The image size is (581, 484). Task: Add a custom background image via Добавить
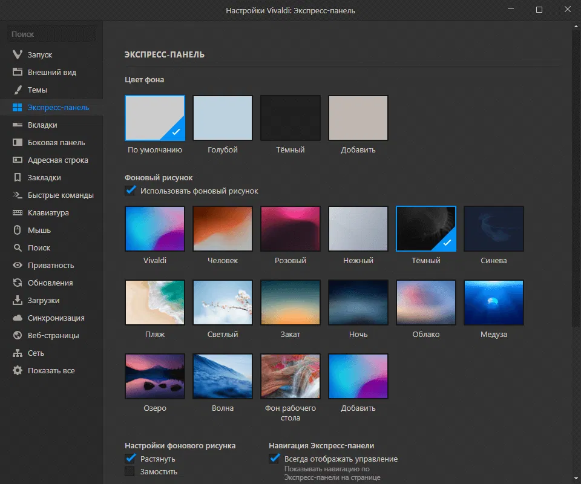coord(358,376)
